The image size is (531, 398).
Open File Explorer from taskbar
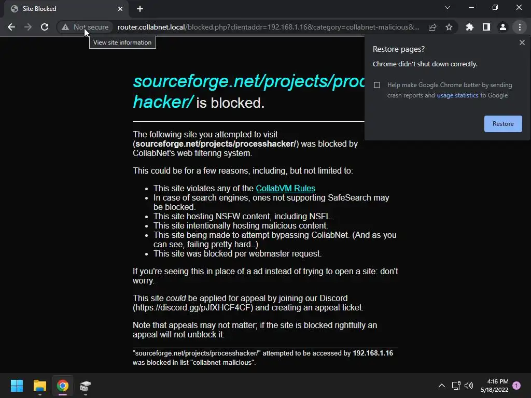pos(39,386)
